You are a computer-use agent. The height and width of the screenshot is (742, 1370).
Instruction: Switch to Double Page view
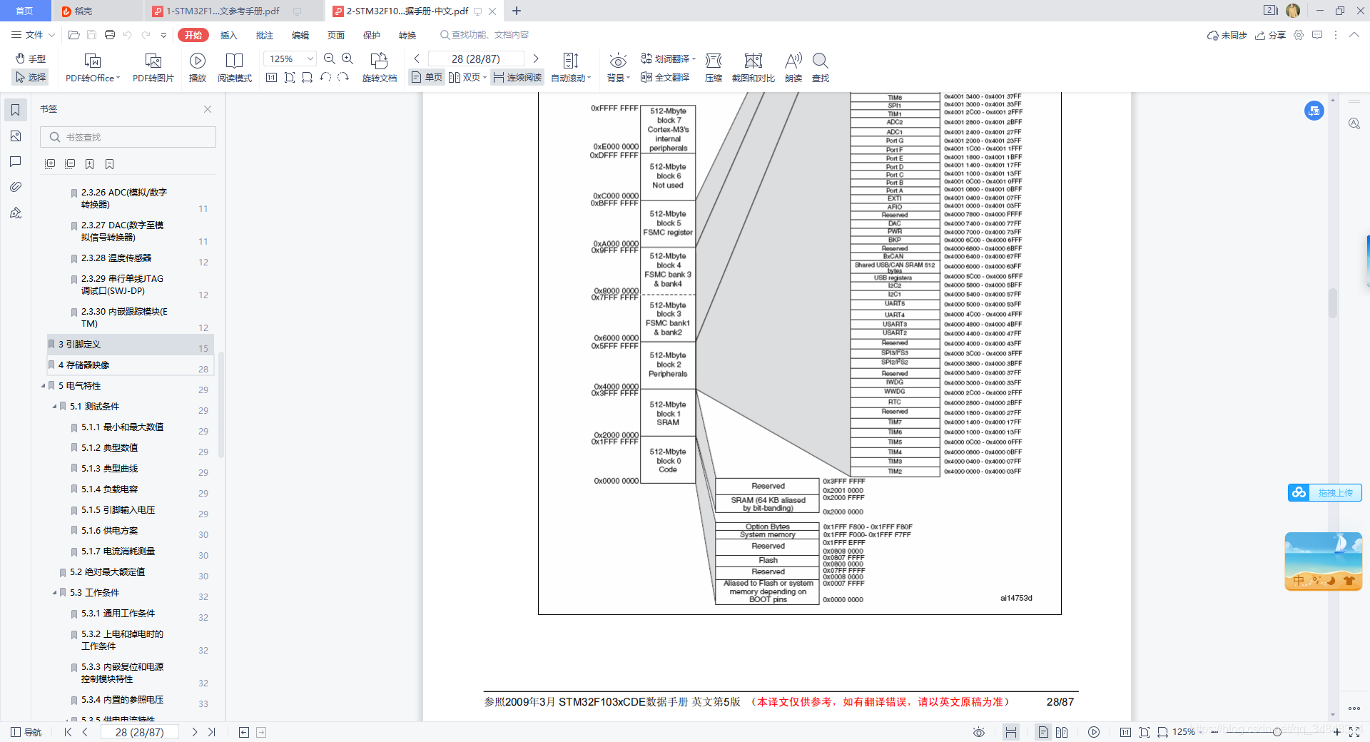click(467, 77)
